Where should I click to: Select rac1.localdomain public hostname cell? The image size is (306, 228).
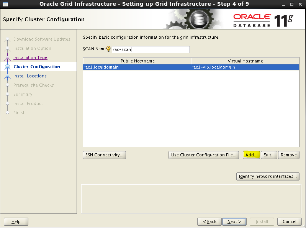[137, 67]
